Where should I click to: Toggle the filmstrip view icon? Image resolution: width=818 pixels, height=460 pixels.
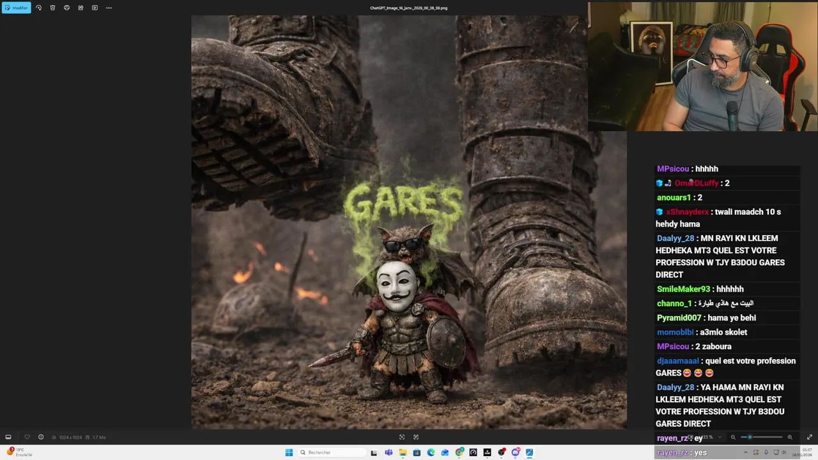[8, 437]
